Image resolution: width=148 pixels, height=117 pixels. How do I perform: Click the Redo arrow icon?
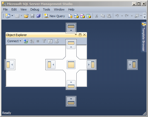click(127, 16)
